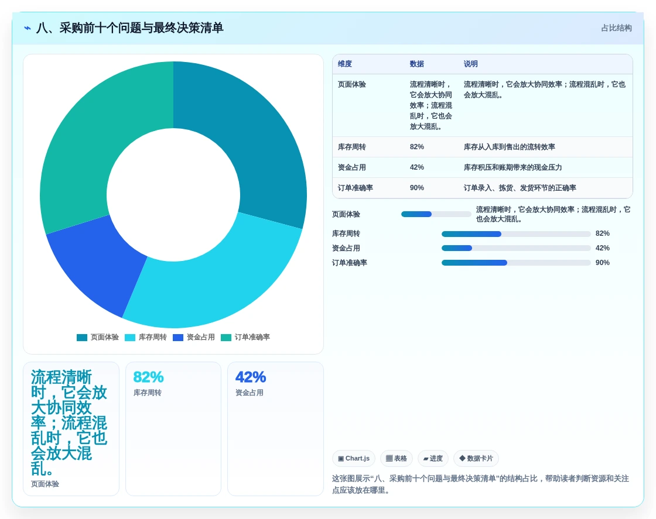656x519 pixels.
Task: Click the 说明 column header
Action: pyautogui.click(x=471, y=64)
